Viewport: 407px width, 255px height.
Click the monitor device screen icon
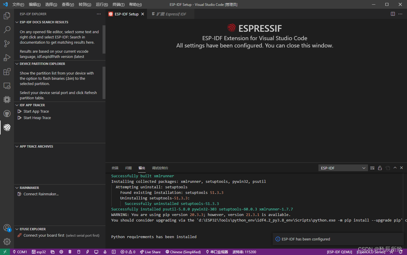[96, 252]
